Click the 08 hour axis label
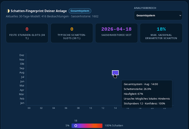 click(x=78, y=108)
